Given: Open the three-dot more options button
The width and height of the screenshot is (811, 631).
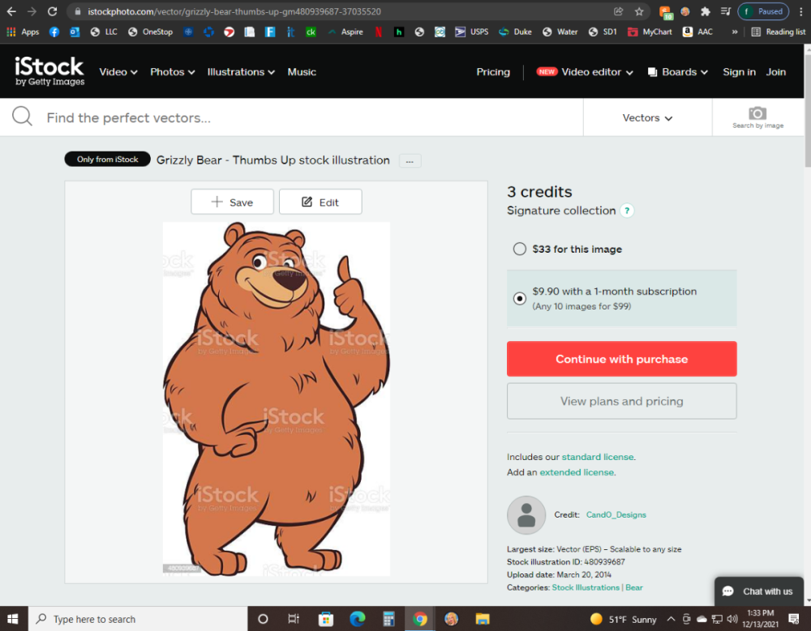Looking at the screenshot, I should (410, 161).
